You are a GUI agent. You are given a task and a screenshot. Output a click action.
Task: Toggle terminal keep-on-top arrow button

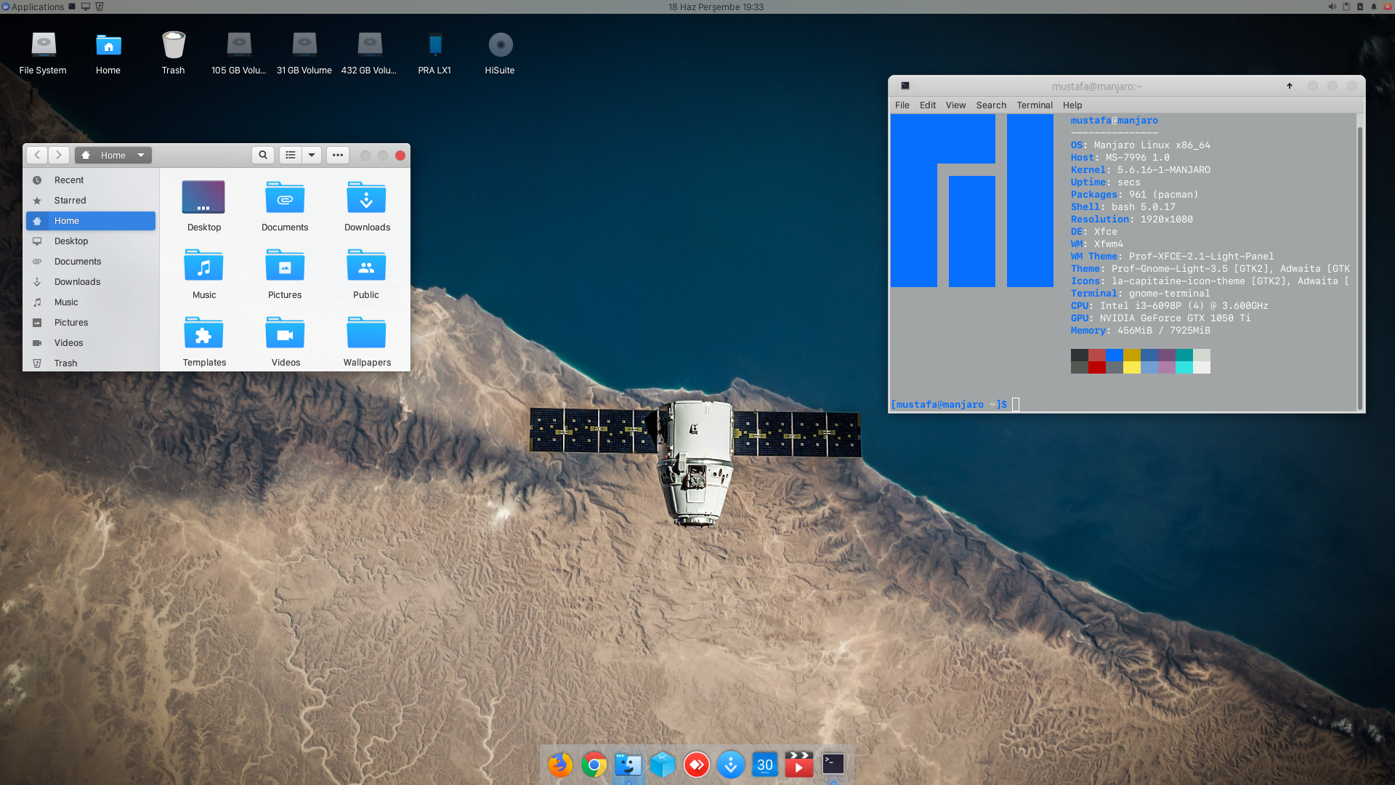pyautogui.click(x=1290, y=86)
